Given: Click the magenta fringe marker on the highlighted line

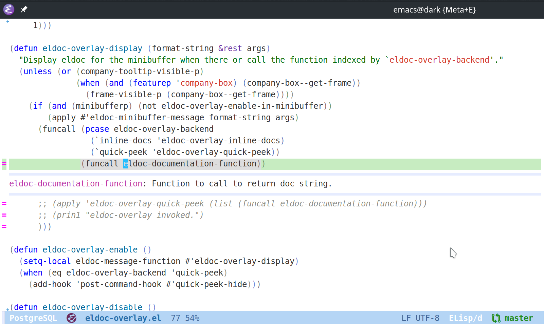Looking at the screenshot, I should pyautogui.click(x=4, y=164).
